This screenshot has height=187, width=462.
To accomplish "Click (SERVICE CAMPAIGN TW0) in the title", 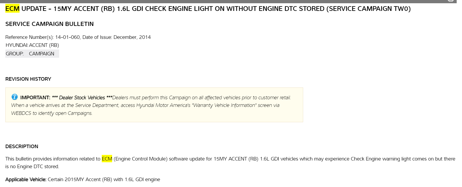I will tap(369, 9).
